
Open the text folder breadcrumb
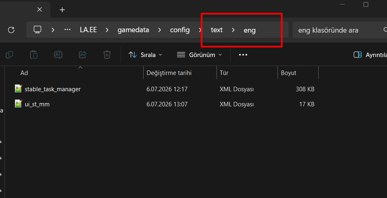[x=217, y=30]
